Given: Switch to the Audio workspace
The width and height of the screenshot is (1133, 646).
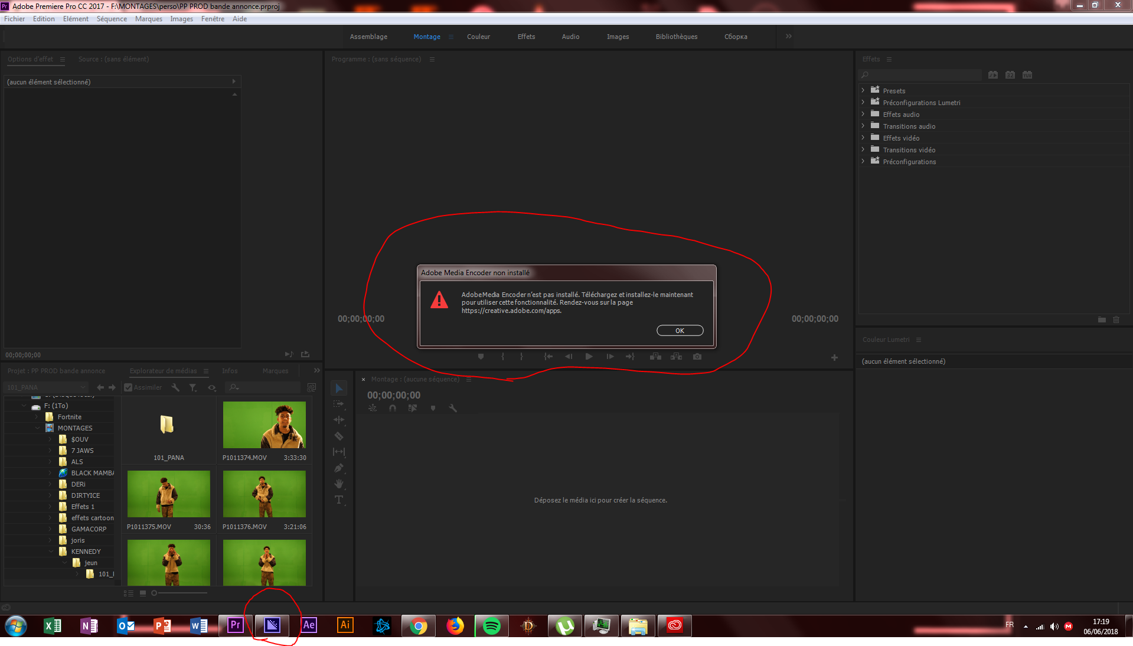Looking at the screenshot, I should click(x=570, y=37).
